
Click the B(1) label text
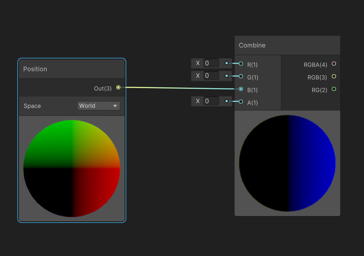pos(253,90)
